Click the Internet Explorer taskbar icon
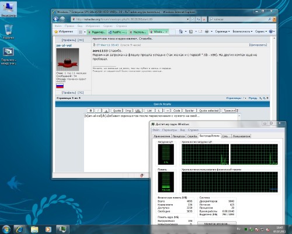This screenshot has width=292, height=234. tap(19, 229)
